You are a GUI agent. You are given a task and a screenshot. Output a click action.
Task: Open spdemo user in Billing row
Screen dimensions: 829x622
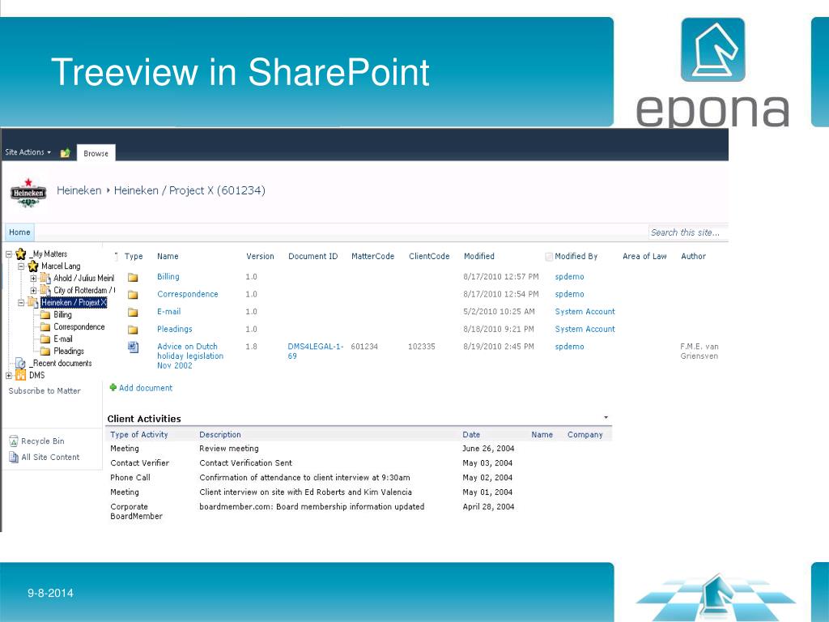tap(569, 277)
